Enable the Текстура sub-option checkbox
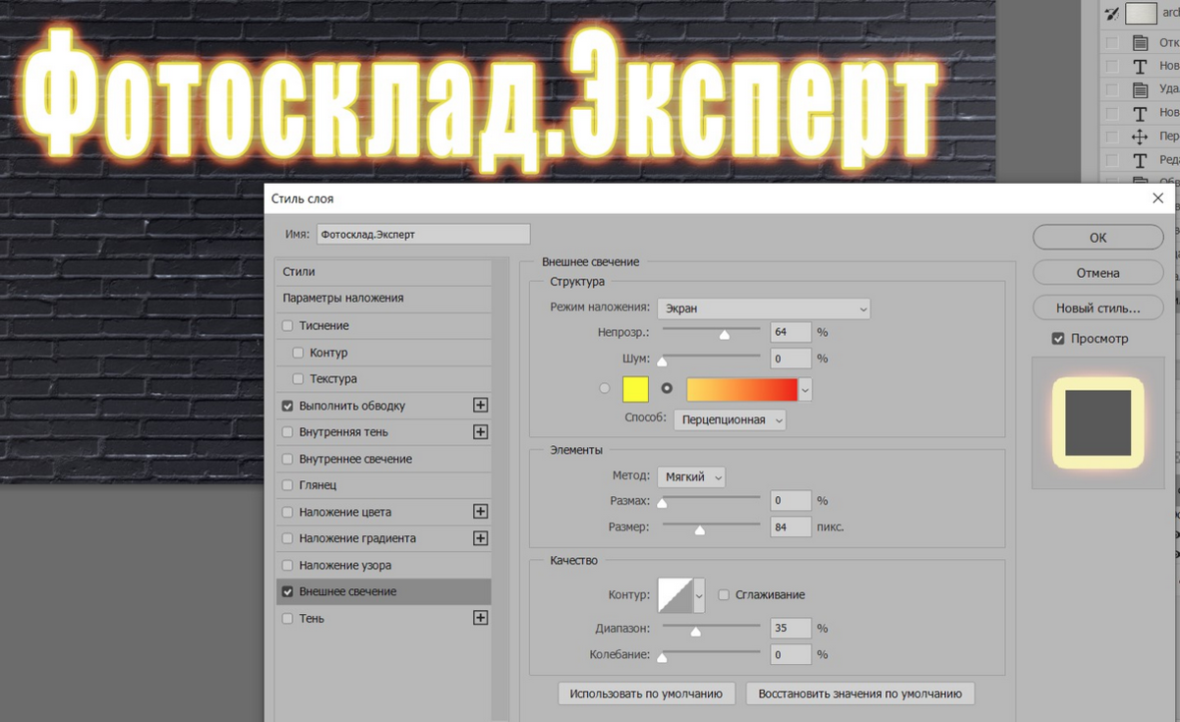Image resolution: width=1180 pixels, height=722 pixels. pyautogui.click(x=299, y=378)
